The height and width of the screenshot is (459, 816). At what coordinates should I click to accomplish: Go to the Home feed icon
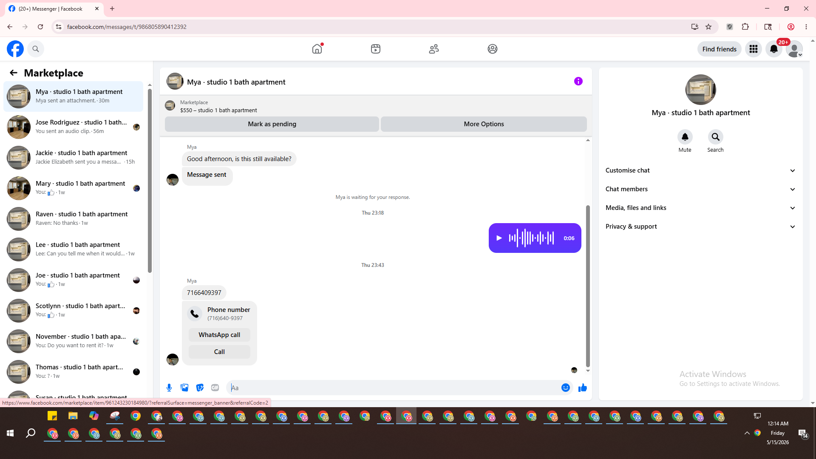(x=317, y=49)
